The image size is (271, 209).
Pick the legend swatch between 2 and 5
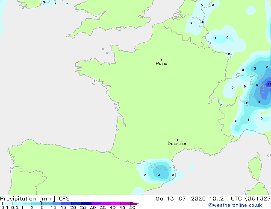tap(37, 203)
